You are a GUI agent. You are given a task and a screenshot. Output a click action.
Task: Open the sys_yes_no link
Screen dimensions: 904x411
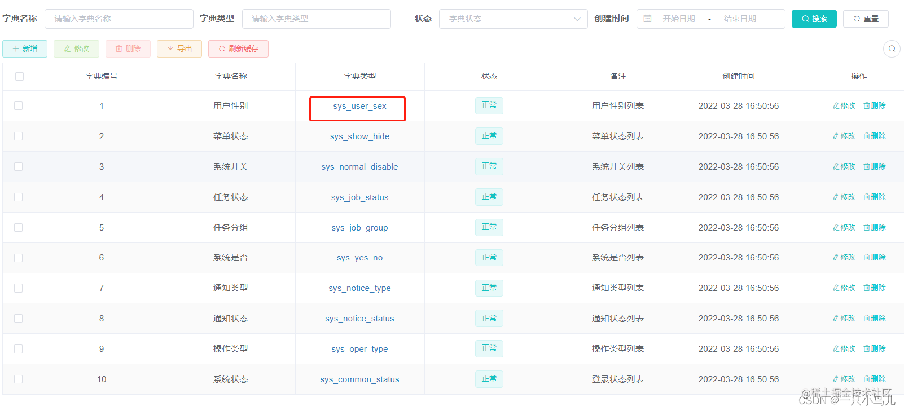click(x=359, y=258)
